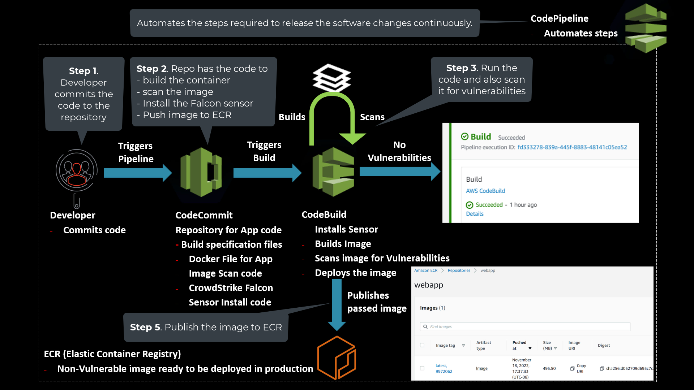Open the Image tag sort dropdown

(463, 346)
